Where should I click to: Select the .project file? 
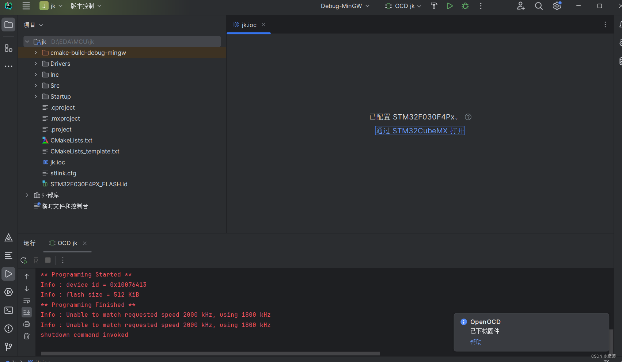(x=61, y=129)
